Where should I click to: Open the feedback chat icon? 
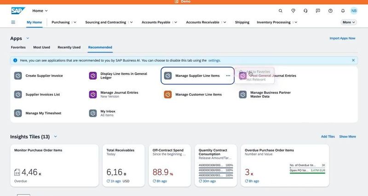318,11
